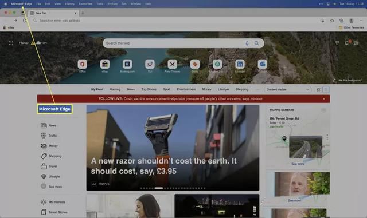
Task: Reload the page
Action: [25, 21]
